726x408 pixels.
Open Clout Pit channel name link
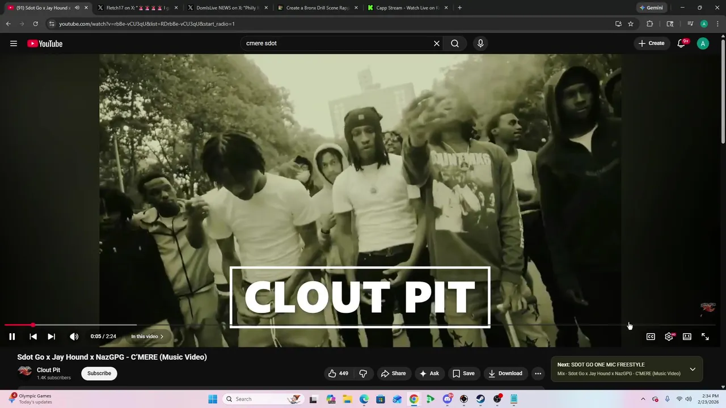point(48,370)
